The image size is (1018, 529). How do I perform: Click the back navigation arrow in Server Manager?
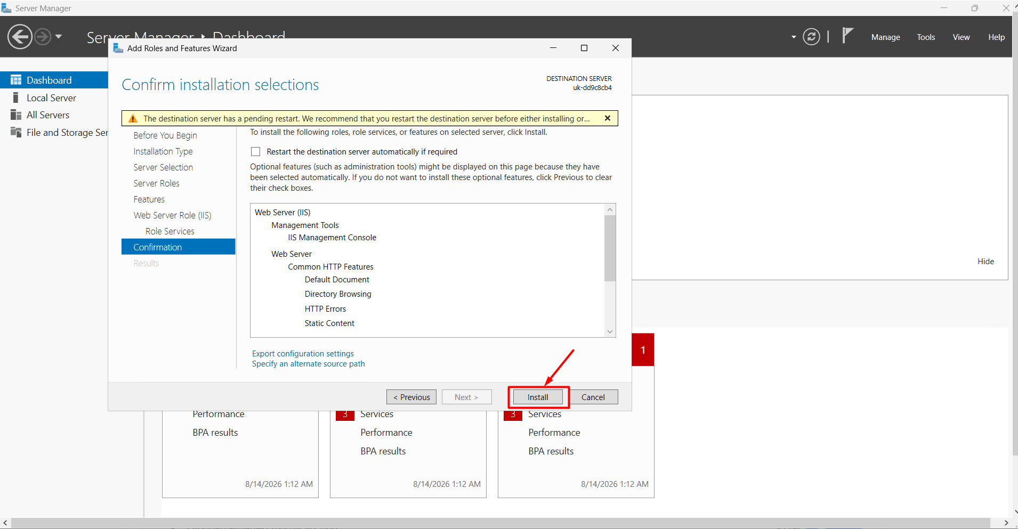click(x=20, y=37)
